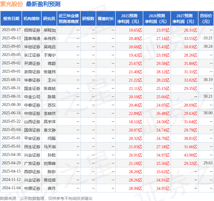
Task: Click the 最新盈利预测 heading
Action: pos(43,4)
